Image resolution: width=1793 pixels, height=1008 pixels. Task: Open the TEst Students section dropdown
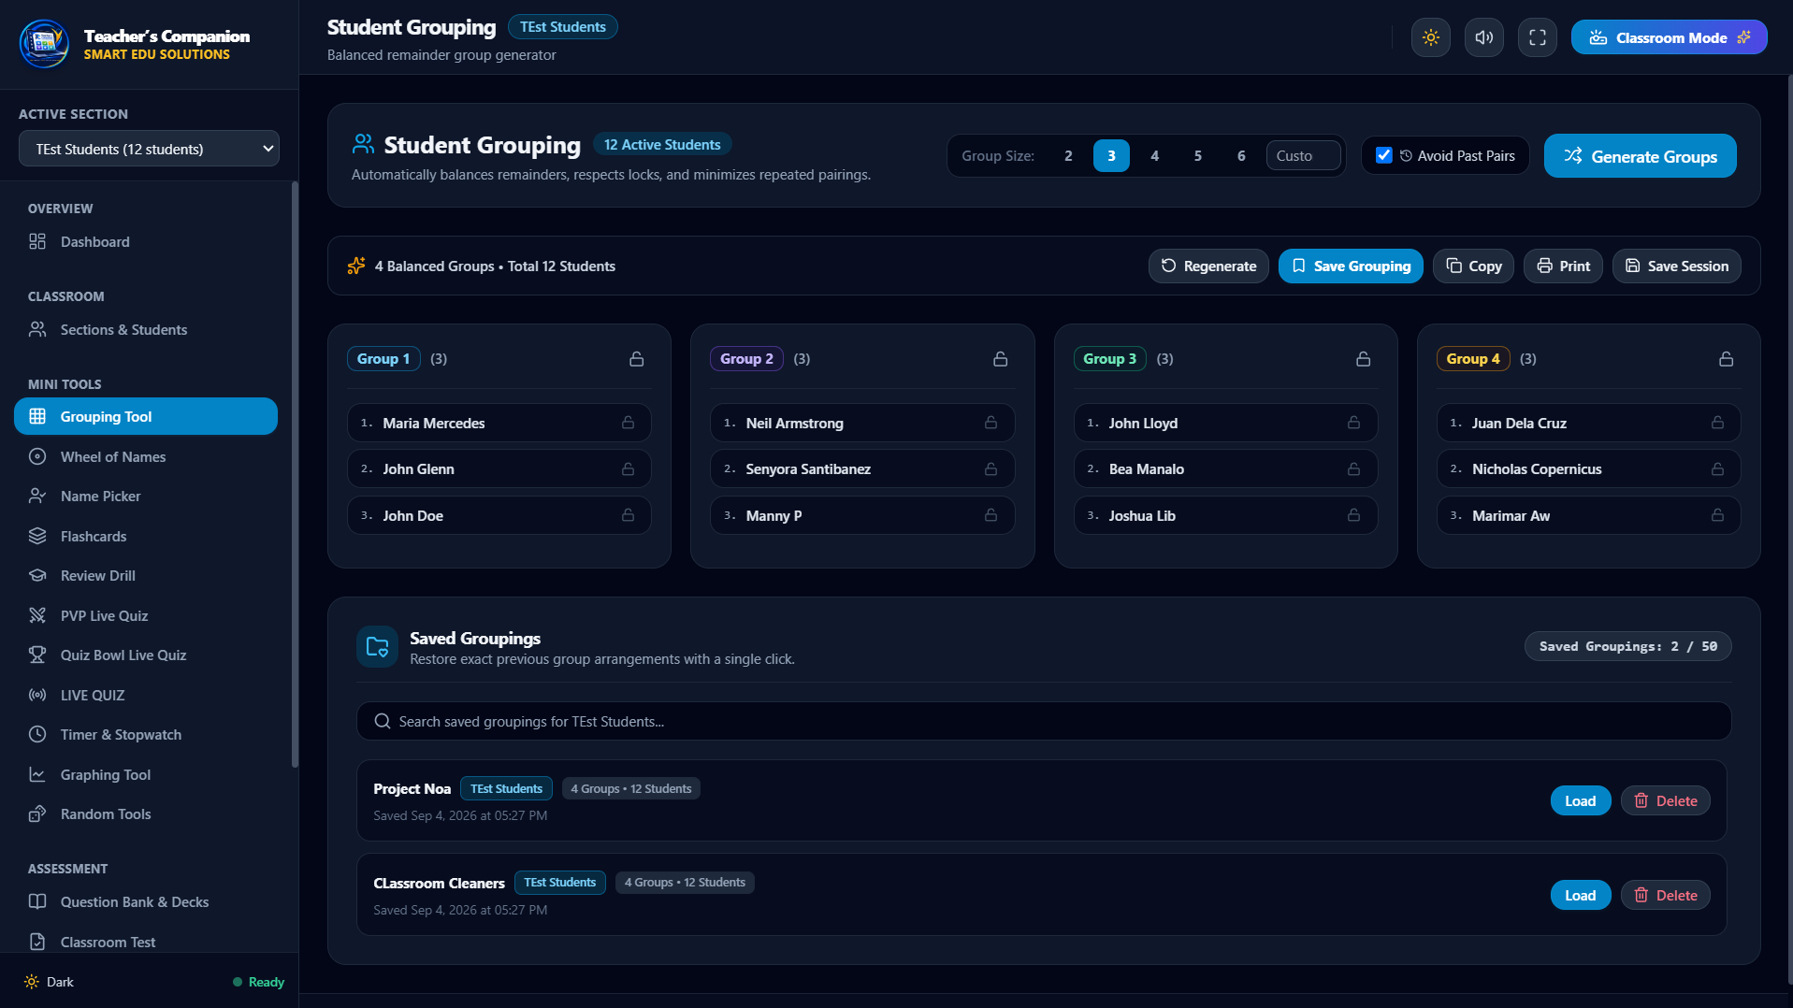(x=149, y=149)
